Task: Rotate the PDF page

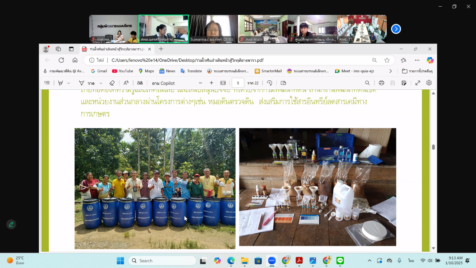Action: coord(270,83)
